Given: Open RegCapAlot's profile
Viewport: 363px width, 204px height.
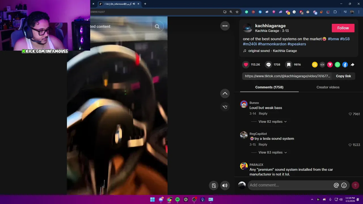Looking at the screenshot, I should [258, 134].
